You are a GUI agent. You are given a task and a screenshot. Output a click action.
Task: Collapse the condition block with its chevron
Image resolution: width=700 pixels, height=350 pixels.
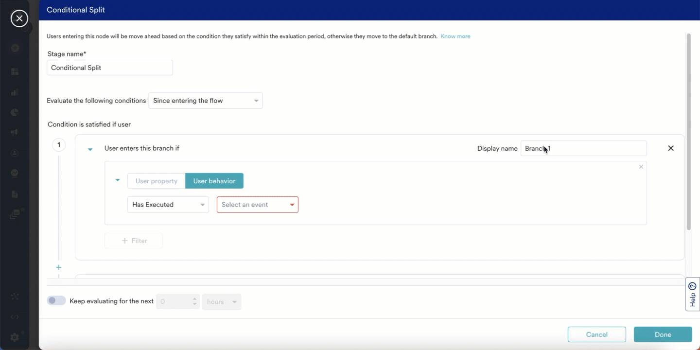[x=117, y=180]
